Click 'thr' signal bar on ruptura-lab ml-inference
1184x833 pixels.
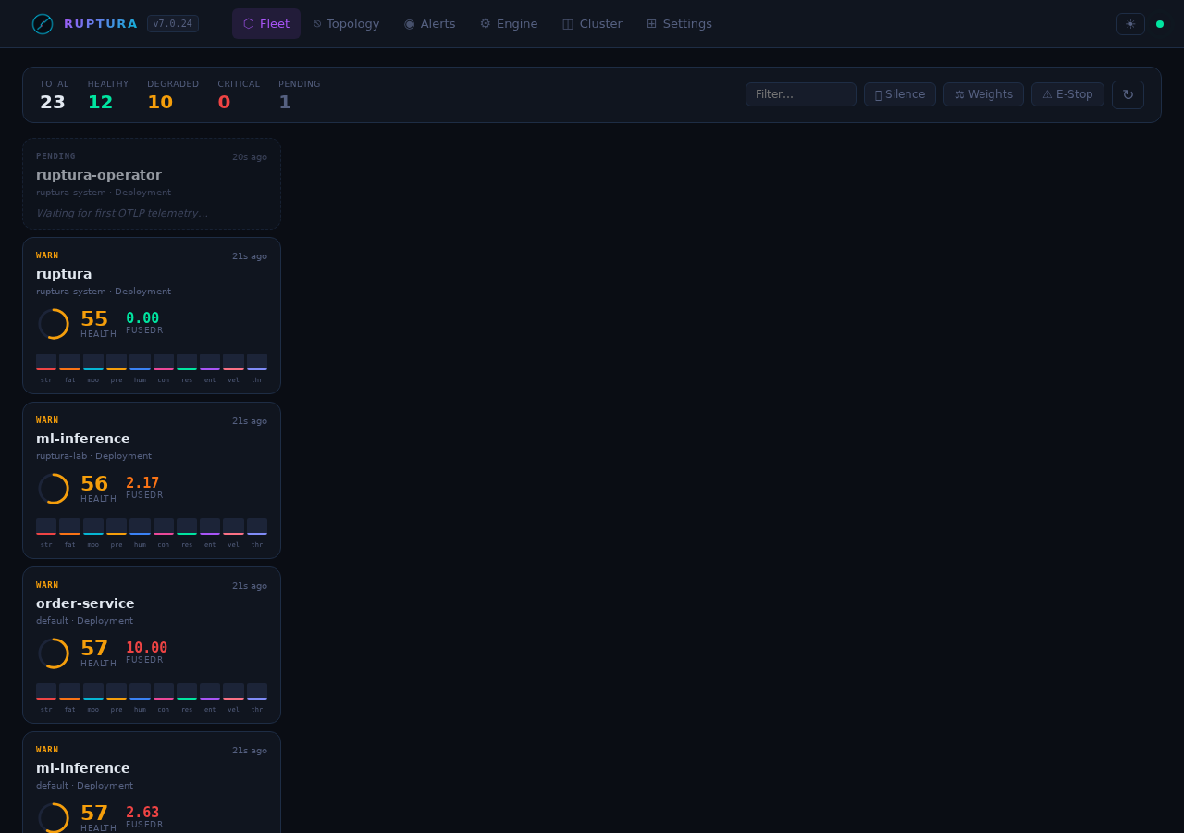coord(257,527)
